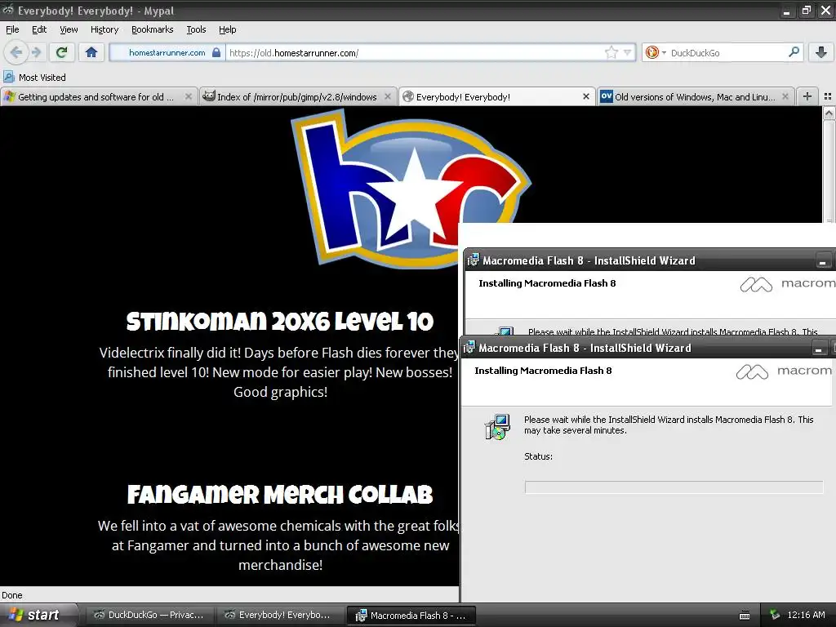Image resolution: width=836 pixels, height=627 pixels.
Task: Click the keyboard icon in system tray
Action: [745, 616]
